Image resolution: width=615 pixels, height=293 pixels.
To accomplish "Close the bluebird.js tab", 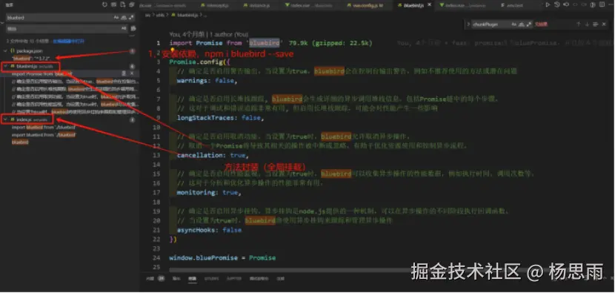I will tap(430, 5).
